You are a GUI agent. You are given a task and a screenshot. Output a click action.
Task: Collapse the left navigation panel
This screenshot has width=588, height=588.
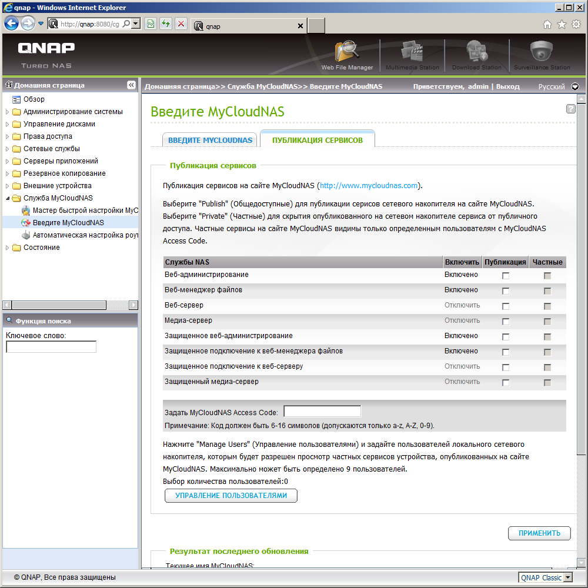(131, 85)
